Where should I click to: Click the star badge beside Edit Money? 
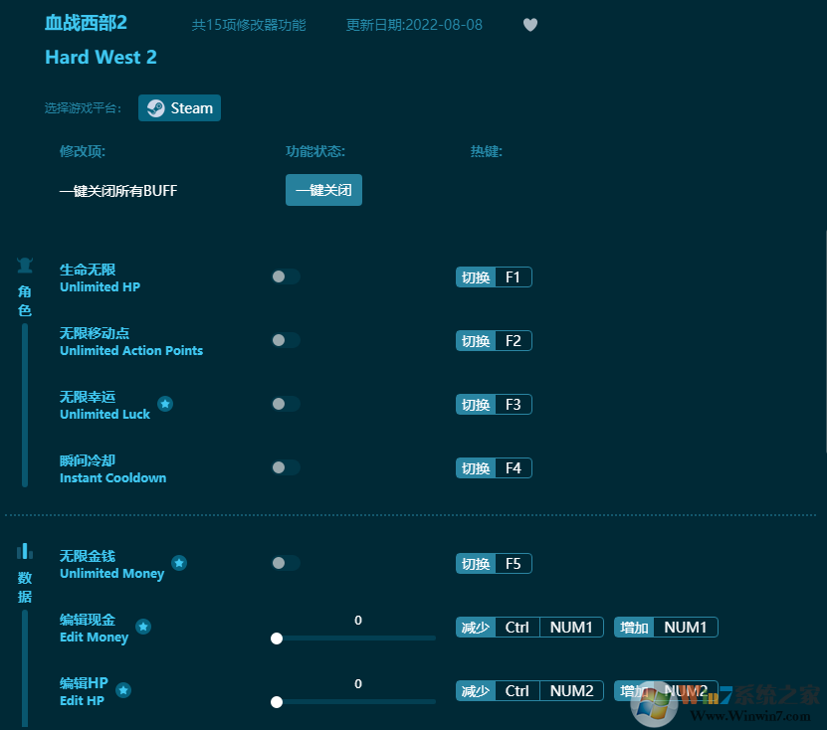(x=143, y=627)
